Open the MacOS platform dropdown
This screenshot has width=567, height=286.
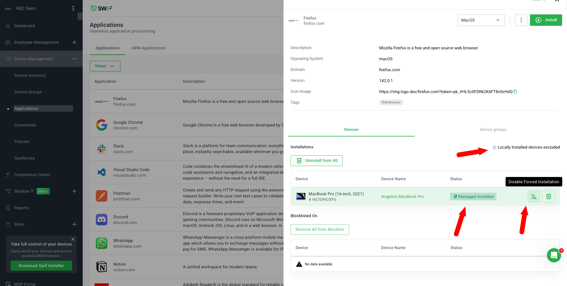481,20
